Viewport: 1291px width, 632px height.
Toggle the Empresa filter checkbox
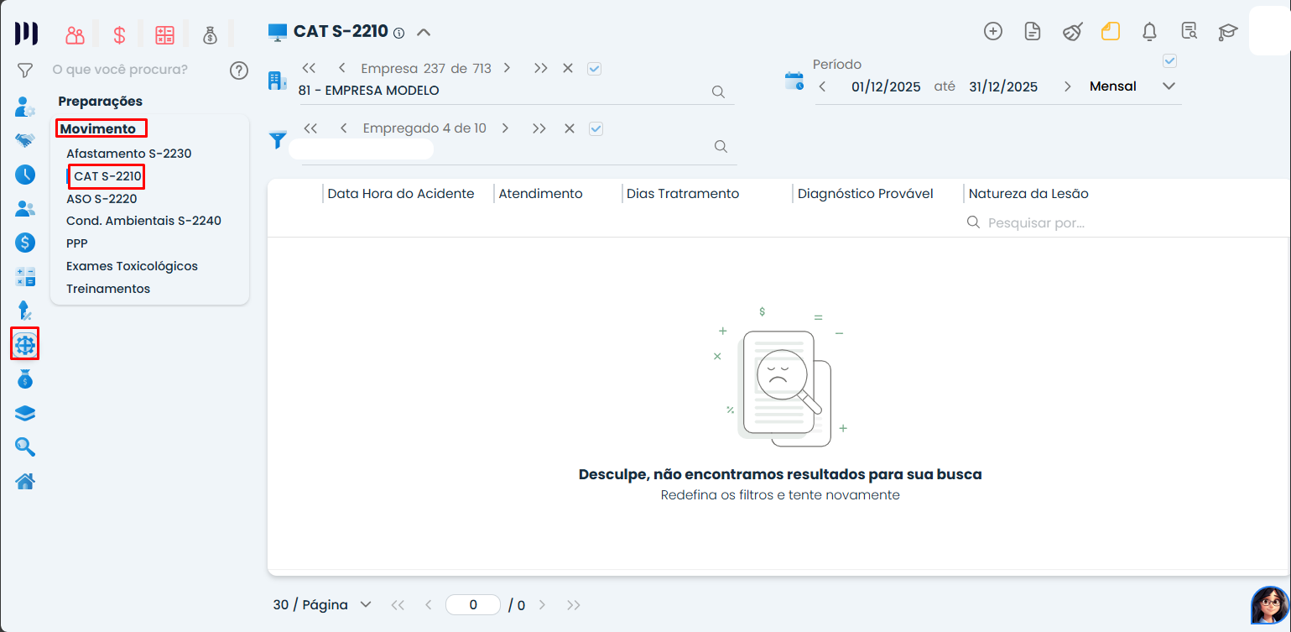[x=595, y=69]
